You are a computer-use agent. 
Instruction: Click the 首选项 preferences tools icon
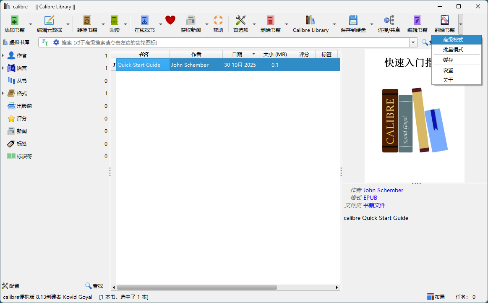(240, 21)
